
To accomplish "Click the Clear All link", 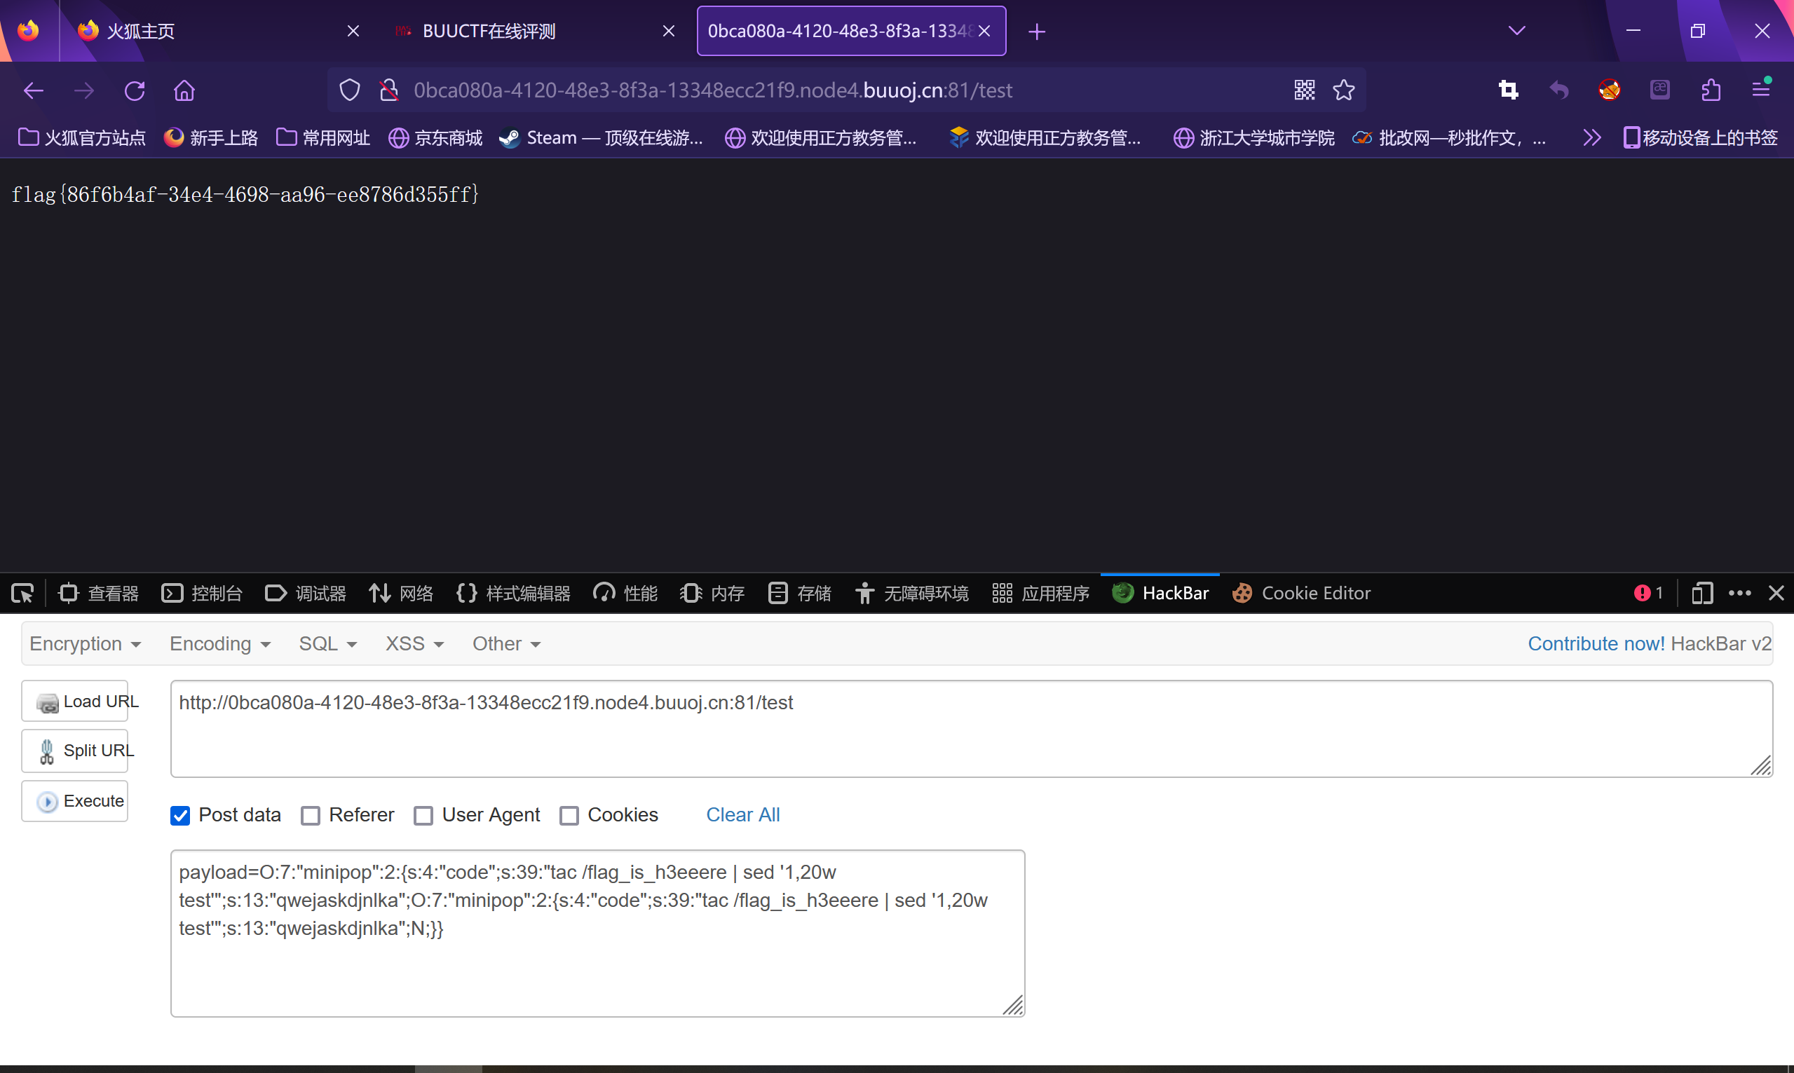I will [x=742, y=815].
